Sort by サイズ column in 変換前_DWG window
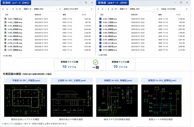 [84, 15]
